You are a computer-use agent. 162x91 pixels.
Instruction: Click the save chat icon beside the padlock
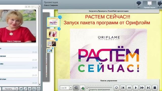(x=38, y=89)
